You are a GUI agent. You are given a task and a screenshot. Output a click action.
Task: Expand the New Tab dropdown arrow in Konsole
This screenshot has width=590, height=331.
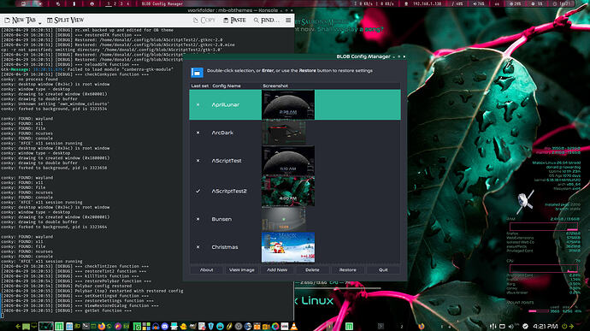[39, 22]
